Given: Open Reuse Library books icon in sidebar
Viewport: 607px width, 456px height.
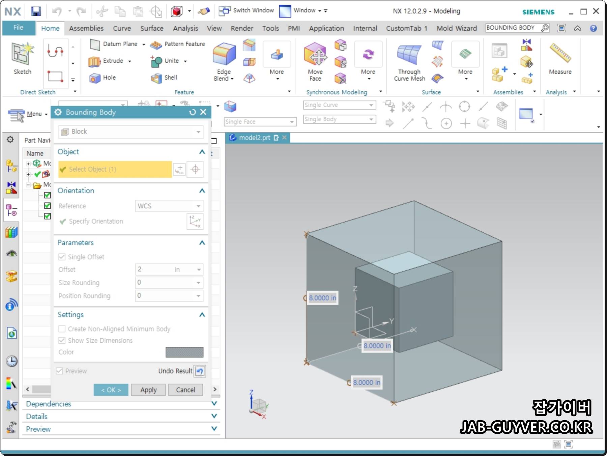Looking at the screenshot, I should tap(11, 232).
